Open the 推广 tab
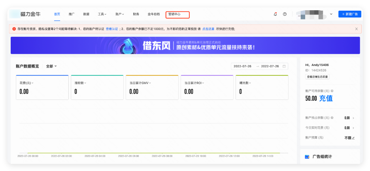This screenshot has width=370, height=171. (x=72, y=14)
